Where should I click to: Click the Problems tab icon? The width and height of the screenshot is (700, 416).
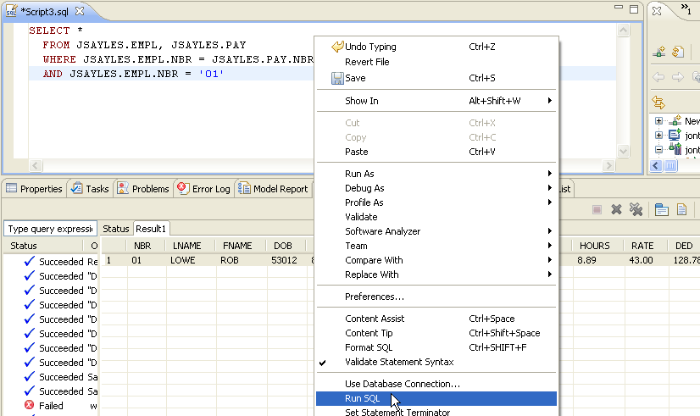(x=123, y=188)
